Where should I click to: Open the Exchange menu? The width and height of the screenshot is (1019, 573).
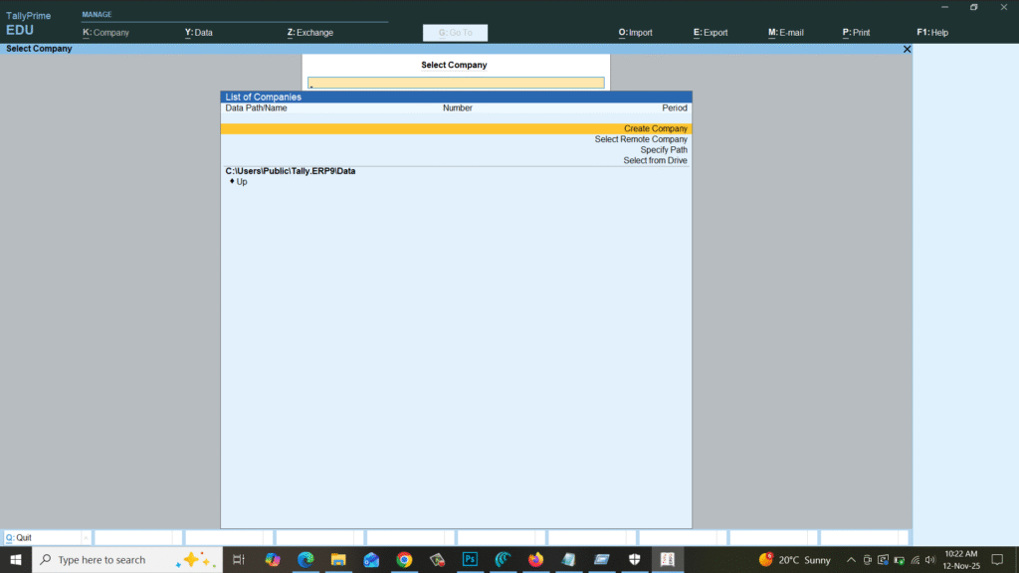click(308, 32)
